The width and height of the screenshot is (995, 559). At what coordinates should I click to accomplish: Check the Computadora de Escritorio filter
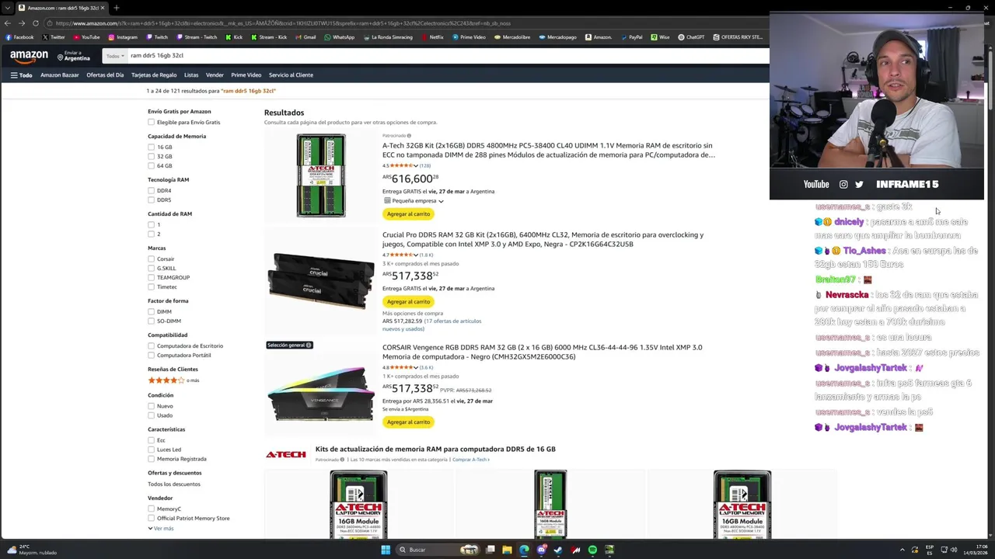[x=151, y=345]
